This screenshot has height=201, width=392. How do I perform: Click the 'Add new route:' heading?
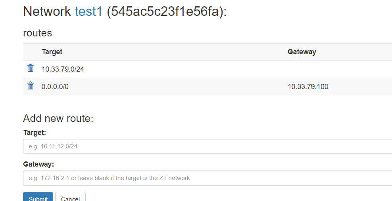(58, 118)
